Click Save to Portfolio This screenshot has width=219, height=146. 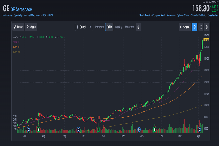click(x=198, y=15)
